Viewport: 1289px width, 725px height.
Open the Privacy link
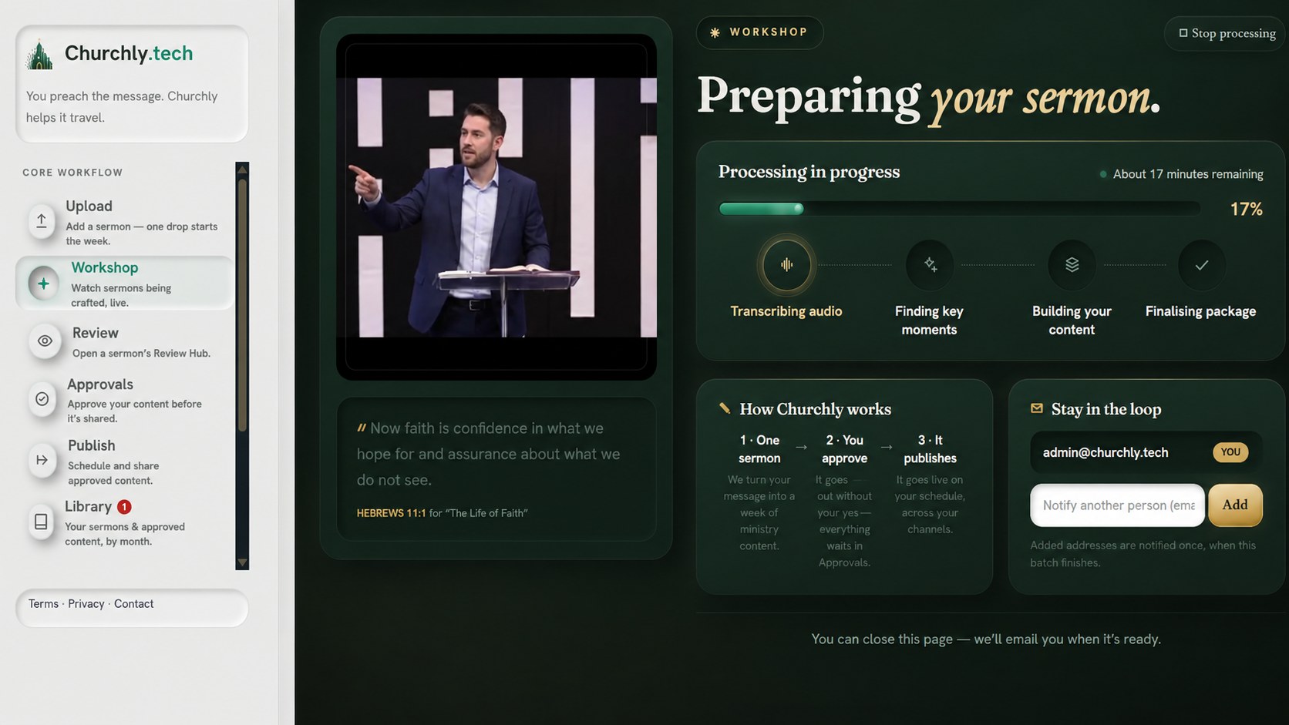coord(86,604)
